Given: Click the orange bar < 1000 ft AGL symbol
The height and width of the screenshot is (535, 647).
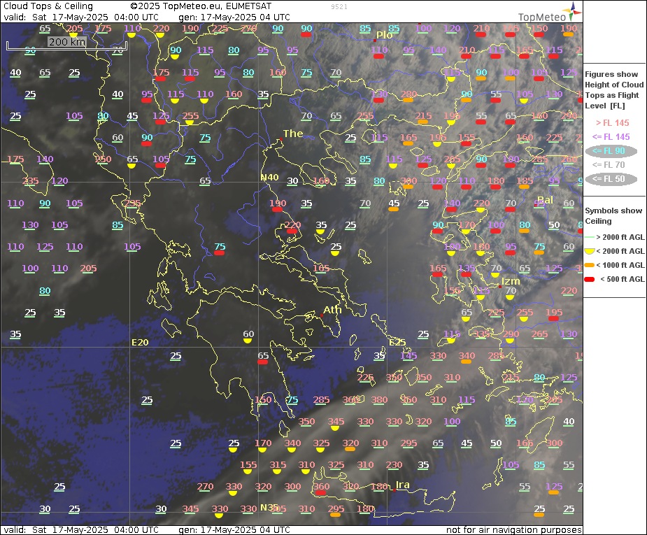Looking at the screenshot, I should 590,265.
